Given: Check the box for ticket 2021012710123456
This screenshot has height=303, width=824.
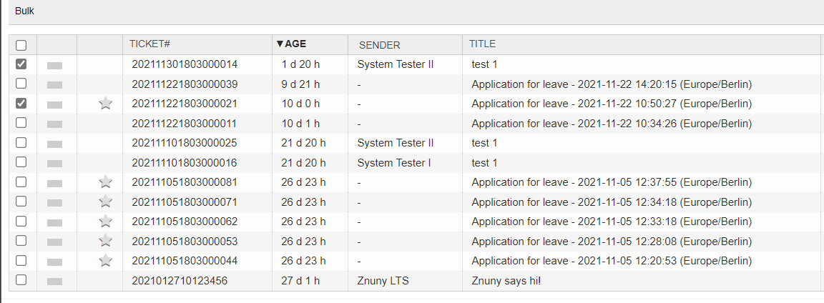Looking at the screenshot, I should point(21,280).
